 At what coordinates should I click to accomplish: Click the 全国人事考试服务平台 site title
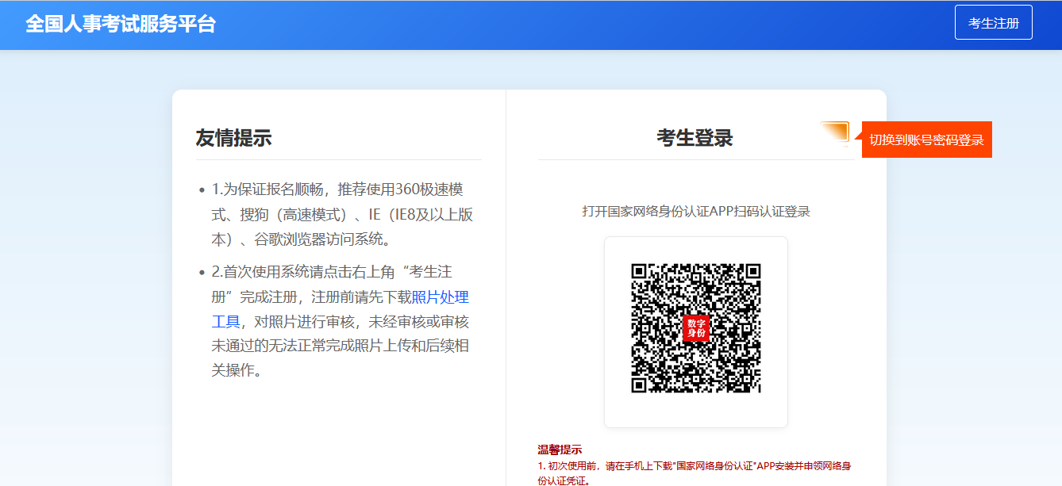[121, 24]
